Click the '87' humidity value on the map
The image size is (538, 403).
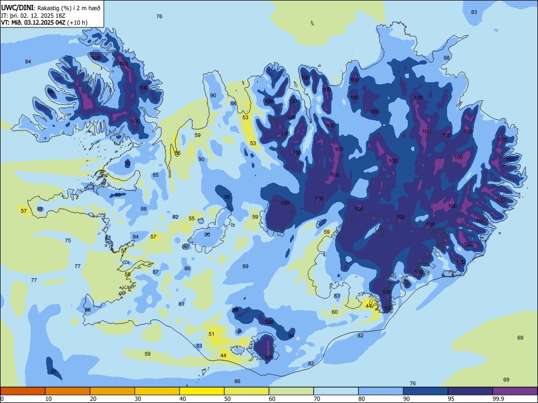coord(156,272)
